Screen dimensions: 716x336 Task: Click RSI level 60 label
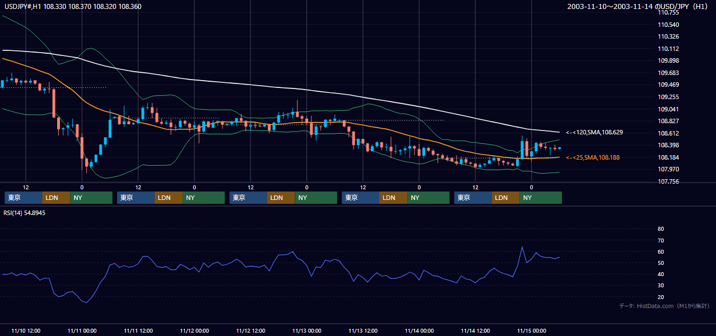661,251
